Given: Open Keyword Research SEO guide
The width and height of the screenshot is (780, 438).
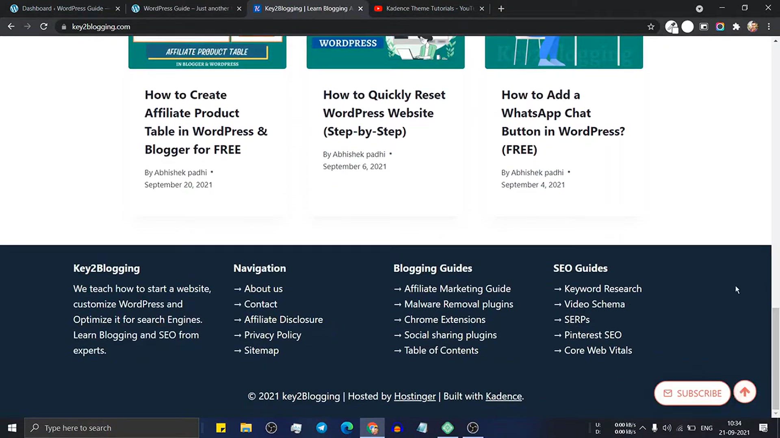Looking at the screenshot, I should 603,289.
